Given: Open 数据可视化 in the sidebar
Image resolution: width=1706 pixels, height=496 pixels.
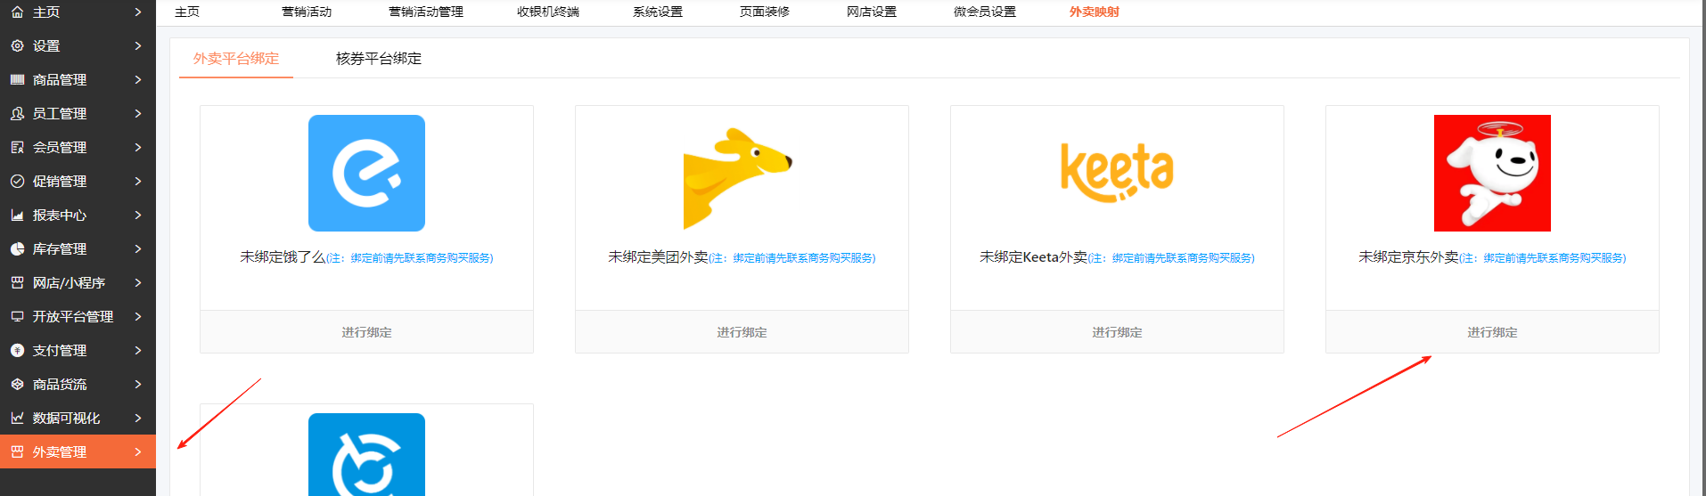Looking at the screenshot, I should 78,418.
